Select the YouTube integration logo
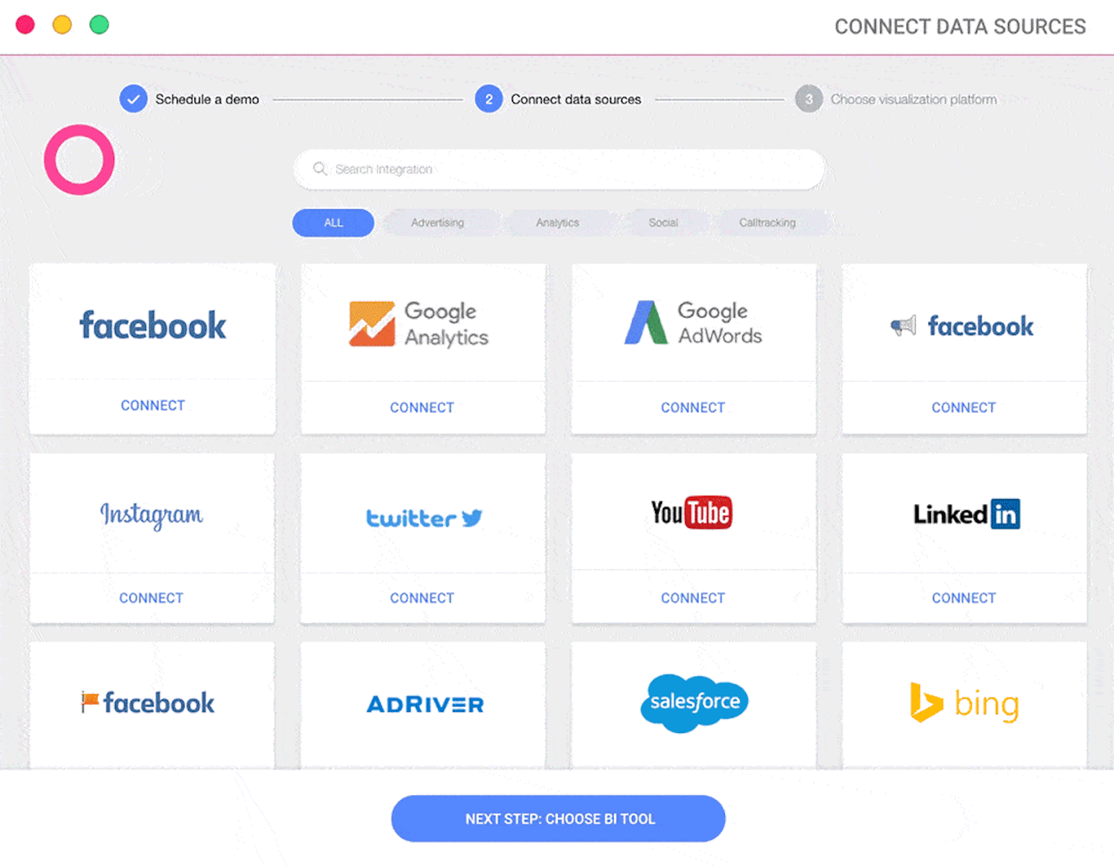This screenshot has width=1114, height=866. (x=692, y=512)
